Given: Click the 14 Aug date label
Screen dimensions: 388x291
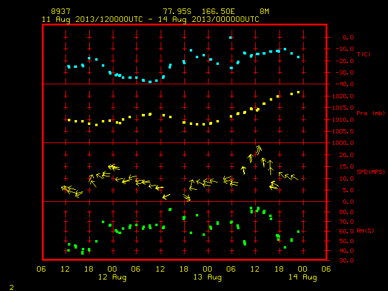Looking at the screenshot, I should [303, 277].
